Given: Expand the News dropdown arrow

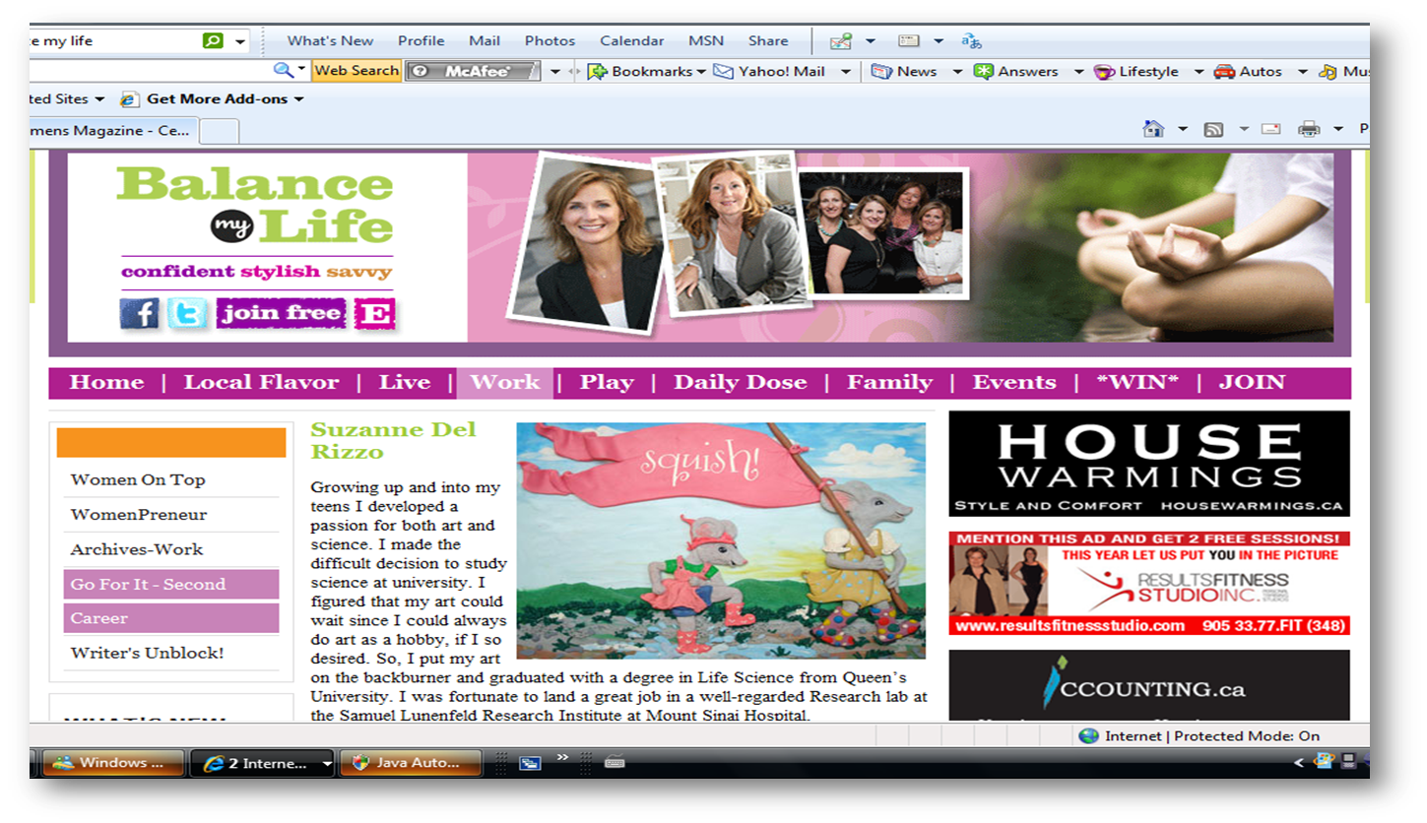Looking at the screenshot, I should click(x=957, y=71).
